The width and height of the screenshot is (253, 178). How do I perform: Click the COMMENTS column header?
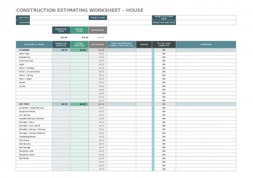[206, 44]
